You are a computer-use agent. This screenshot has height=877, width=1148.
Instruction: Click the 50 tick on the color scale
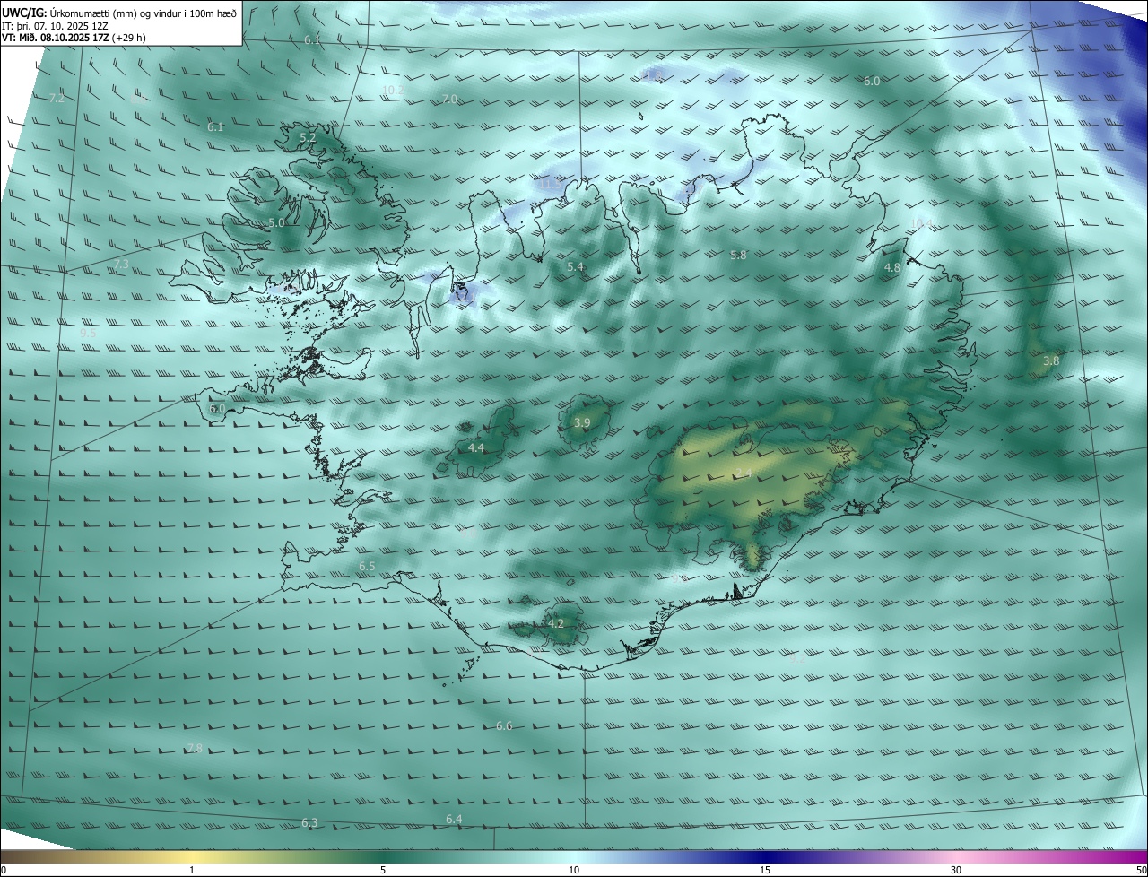point(1141,871)
